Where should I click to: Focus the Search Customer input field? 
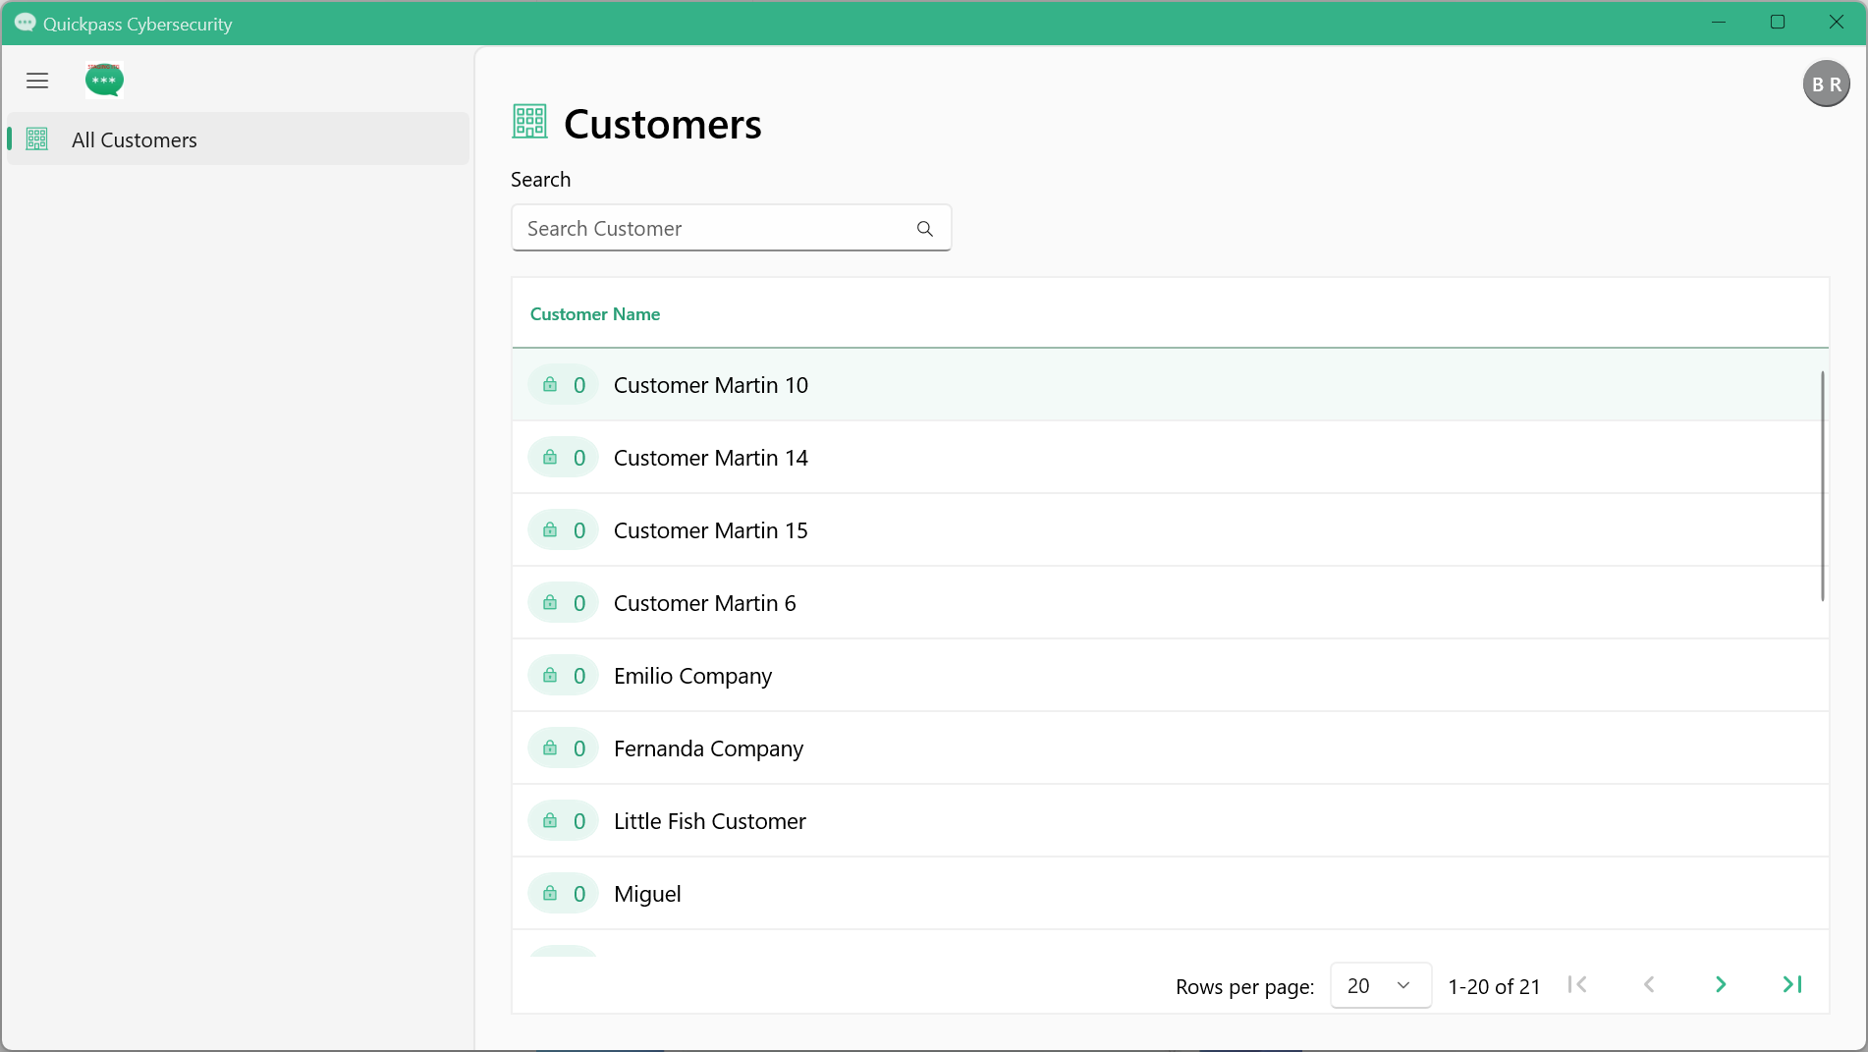tap(731, 228)
